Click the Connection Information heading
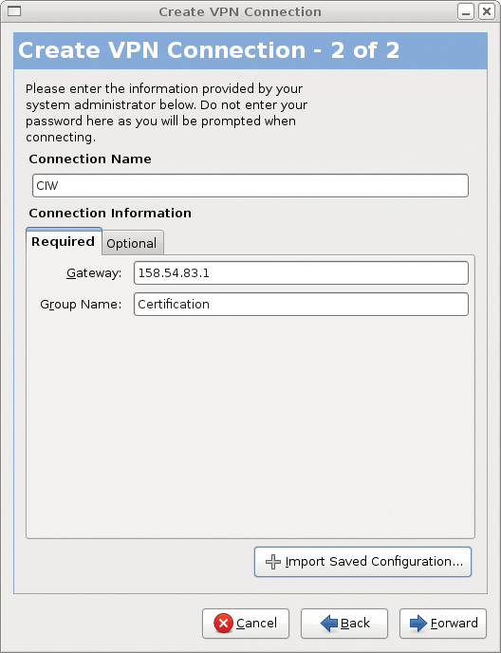 [x=110, y=214]
